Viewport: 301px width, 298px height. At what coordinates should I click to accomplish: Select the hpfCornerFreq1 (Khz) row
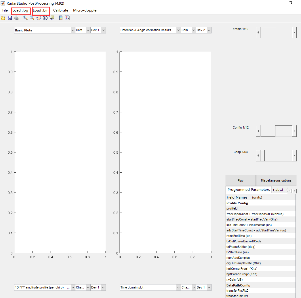point(261,269)
